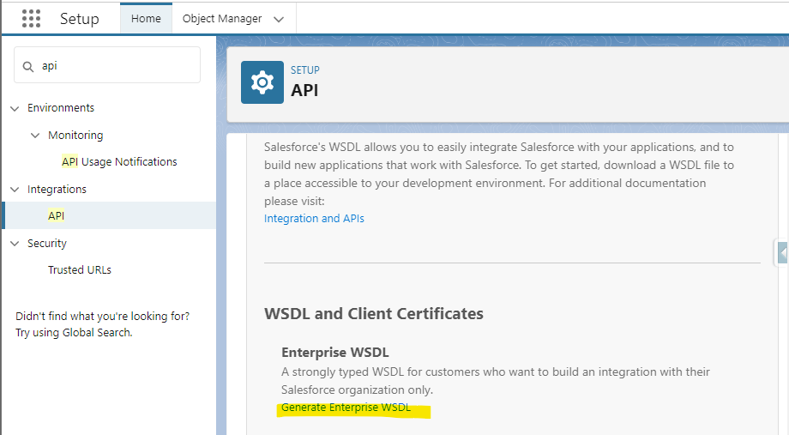This screenshot has height=435, width=789.
Task: Open the Integration and APIs link
Action: coord(314,219)
